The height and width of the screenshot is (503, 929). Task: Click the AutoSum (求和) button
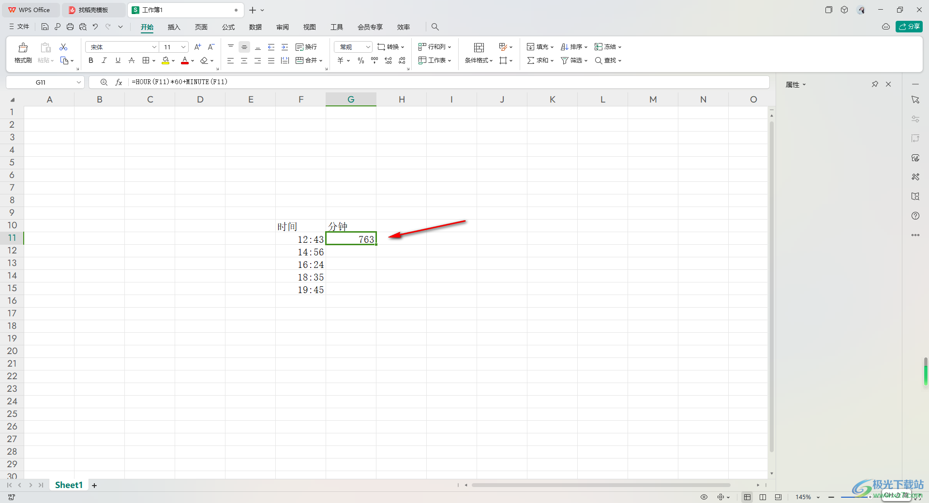(x=540, y=60)
